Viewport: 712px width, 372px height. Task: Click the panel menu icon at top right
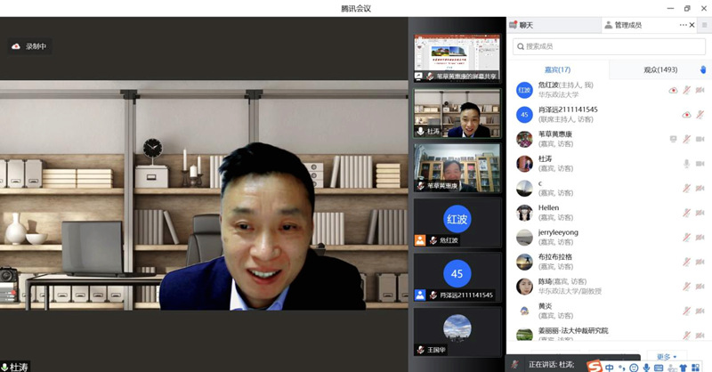click(704, 25)
